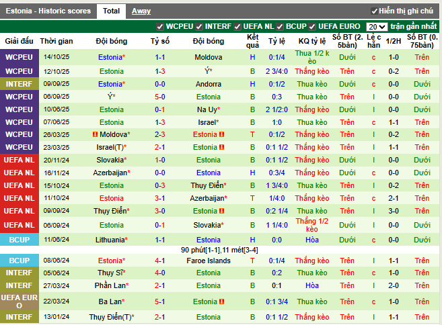The image size is (442, 325).
Task: Click the 1-3 score against Ý on 12/10/25
Action: pos(160,71)
